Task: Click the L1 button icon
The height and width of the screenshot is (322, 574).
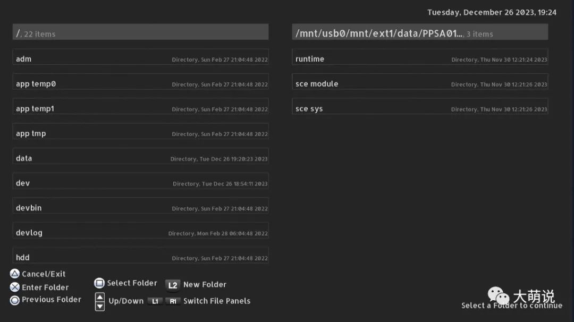Action: click(155, 301)
